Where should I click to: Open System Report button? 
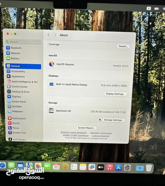point(87,128)
